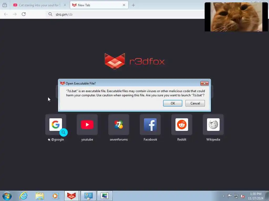The image size is (269, 201).
Task: Open the tab overview icon at top left
Action: coord(5,5)
